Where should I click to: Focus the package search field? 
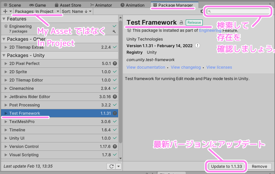pyautogui.click(x=238, y=11)
